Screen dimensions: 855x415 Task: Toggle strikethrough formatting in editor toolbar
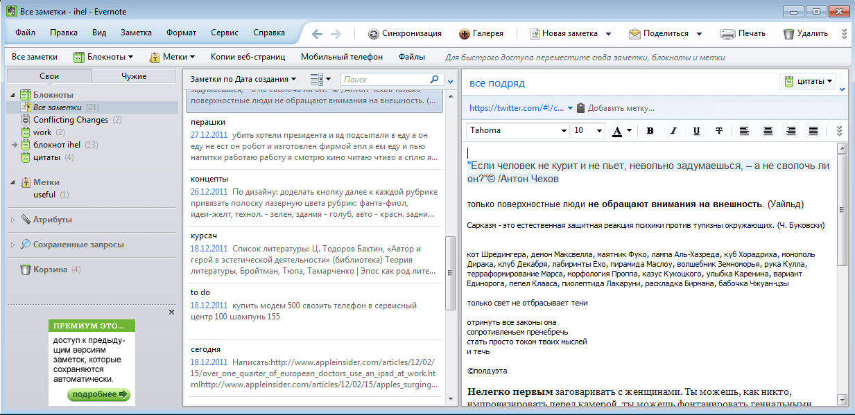(719, 130)
